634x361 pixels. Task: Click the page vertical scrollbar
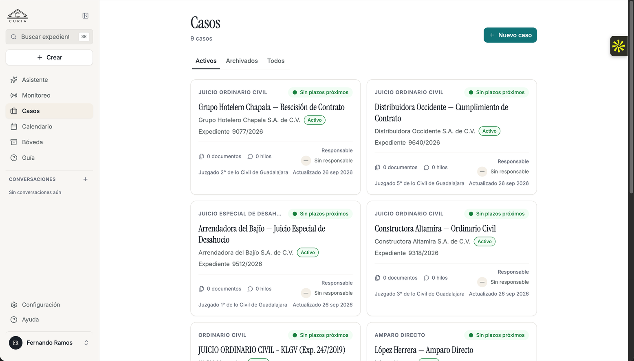tap(631, 98)
